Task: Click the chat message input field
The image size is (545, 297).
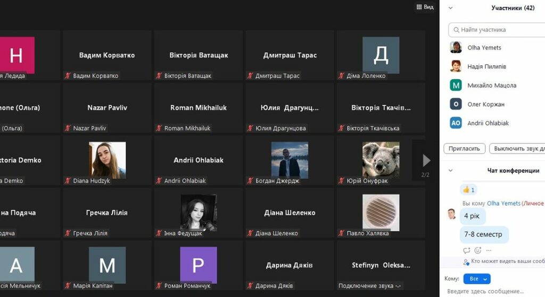Action: coord(492,291)
